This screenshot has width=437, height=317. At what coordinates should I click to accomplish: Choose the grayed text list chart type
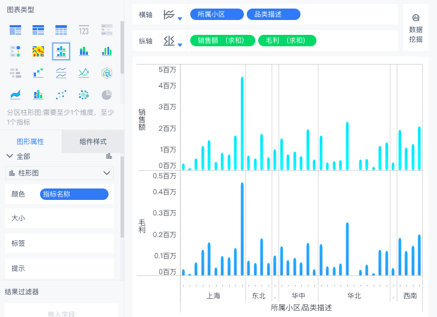[107, 30]
